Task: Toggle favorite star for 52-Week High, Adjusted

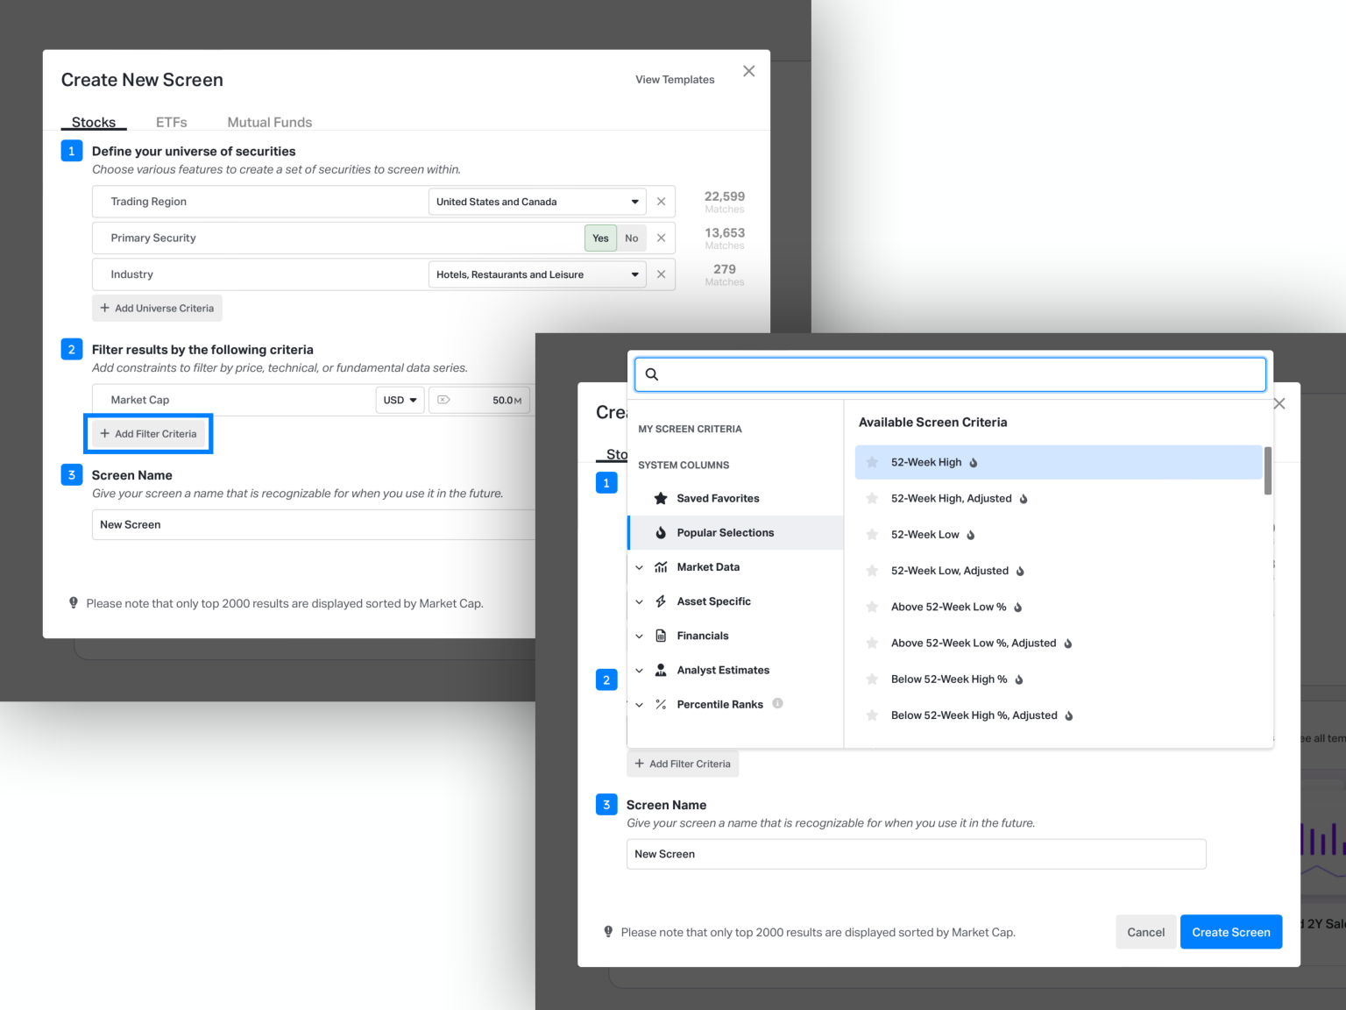Action: (872, 499)
